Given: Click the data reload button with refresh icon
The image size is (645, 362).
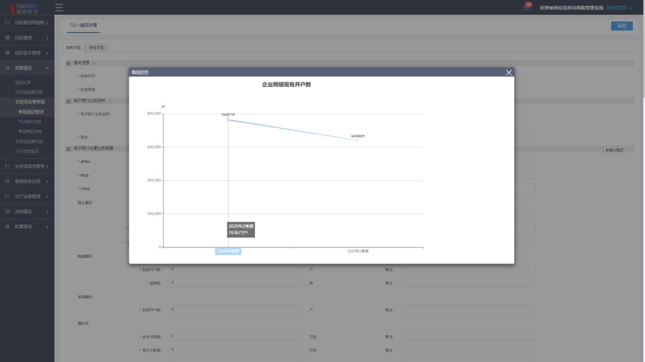Looking at the screenshot, I should tap(614, 150).
